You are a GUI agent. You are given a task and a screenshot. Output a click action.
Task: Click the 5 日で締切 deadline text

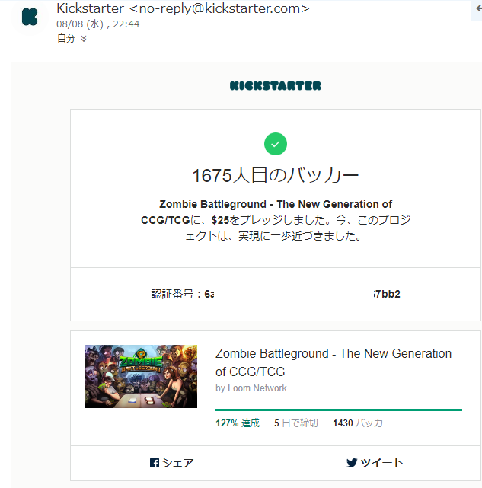[x=295, y=423]
